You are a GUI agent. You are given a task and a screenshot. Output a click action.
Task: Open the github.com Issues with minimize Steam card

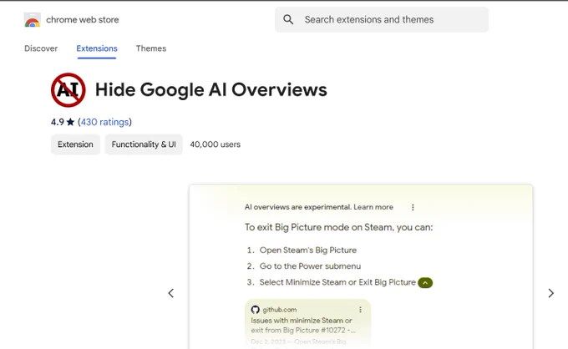307,323
